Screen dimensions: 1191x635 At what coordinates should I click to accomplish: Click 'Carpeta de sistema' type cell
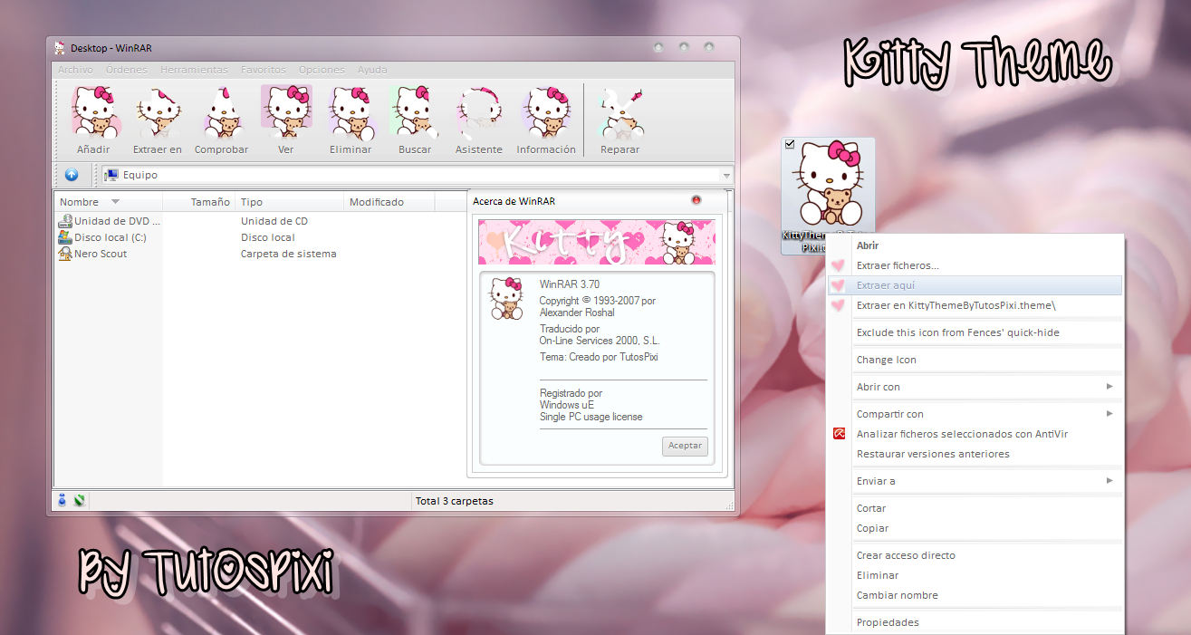pyautogui.click(x=289, y=254)
